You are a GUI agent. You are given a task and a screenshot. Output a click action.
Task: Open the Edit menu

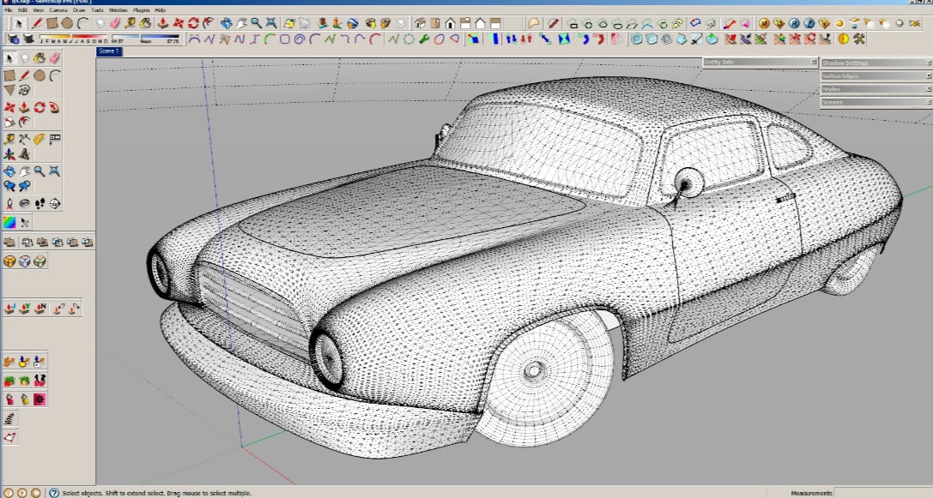22,10
